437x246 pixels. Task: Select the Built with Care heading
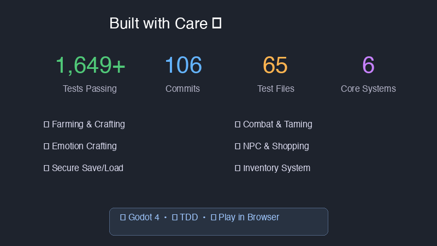[158, 24]
